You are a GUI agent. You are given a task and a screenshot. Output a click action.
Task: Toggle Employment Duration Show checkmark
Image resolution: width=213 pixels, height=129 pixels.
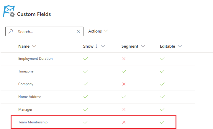tap(86, 59)
